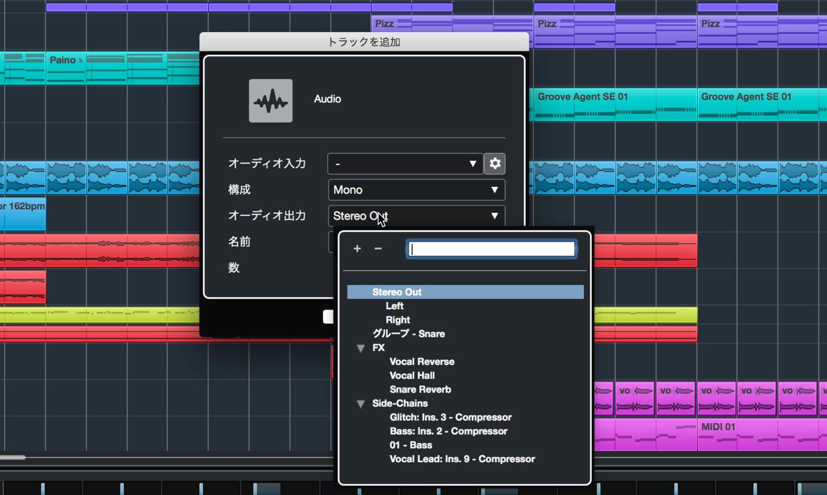Click the MIDI 01 clip

click(x=762, y=435)
